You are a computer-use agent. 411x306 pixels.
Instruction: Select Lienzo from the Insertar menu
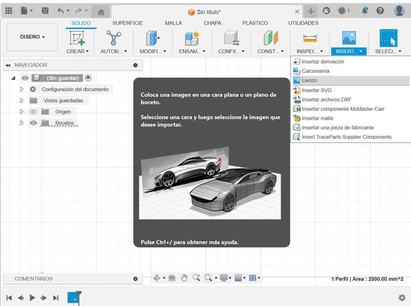[309, 81]
